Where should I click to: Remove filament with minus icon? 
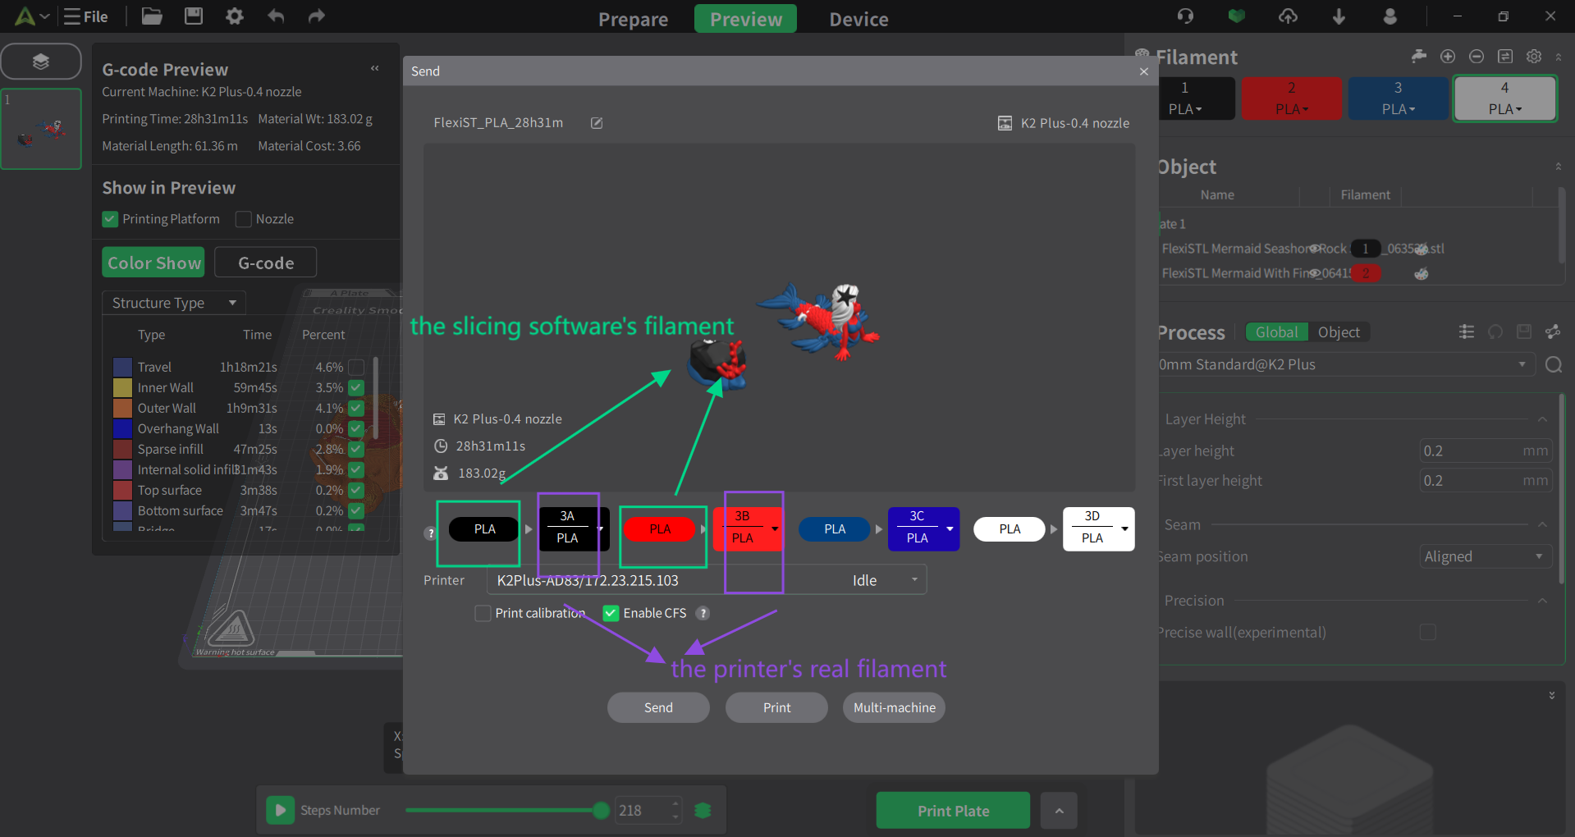tap(1477, 56)
